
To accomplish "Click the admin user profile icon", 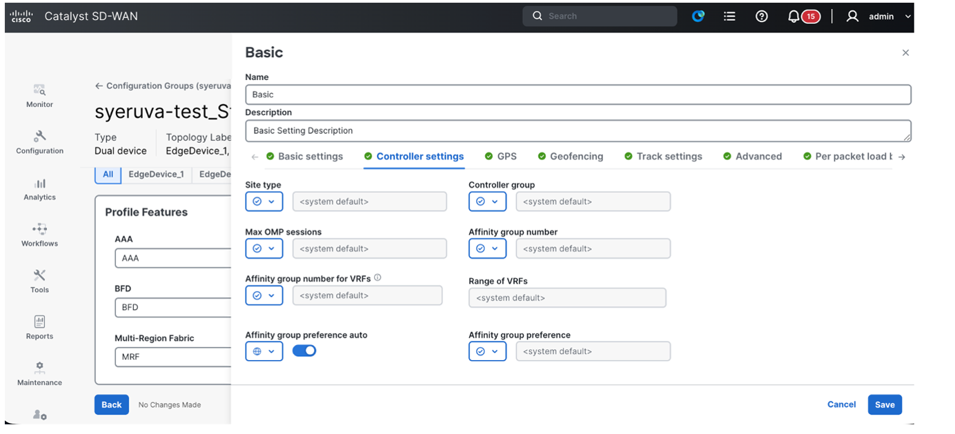I will tap(853, 16).
